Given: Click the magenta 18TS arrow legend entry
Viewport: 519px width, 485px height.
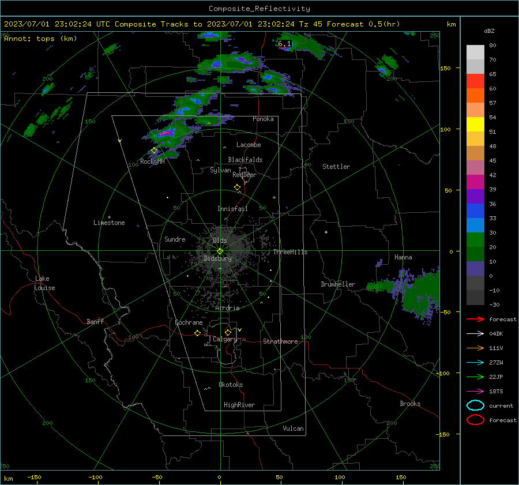Looking at the screenshot, I should (x=475, y=392).
